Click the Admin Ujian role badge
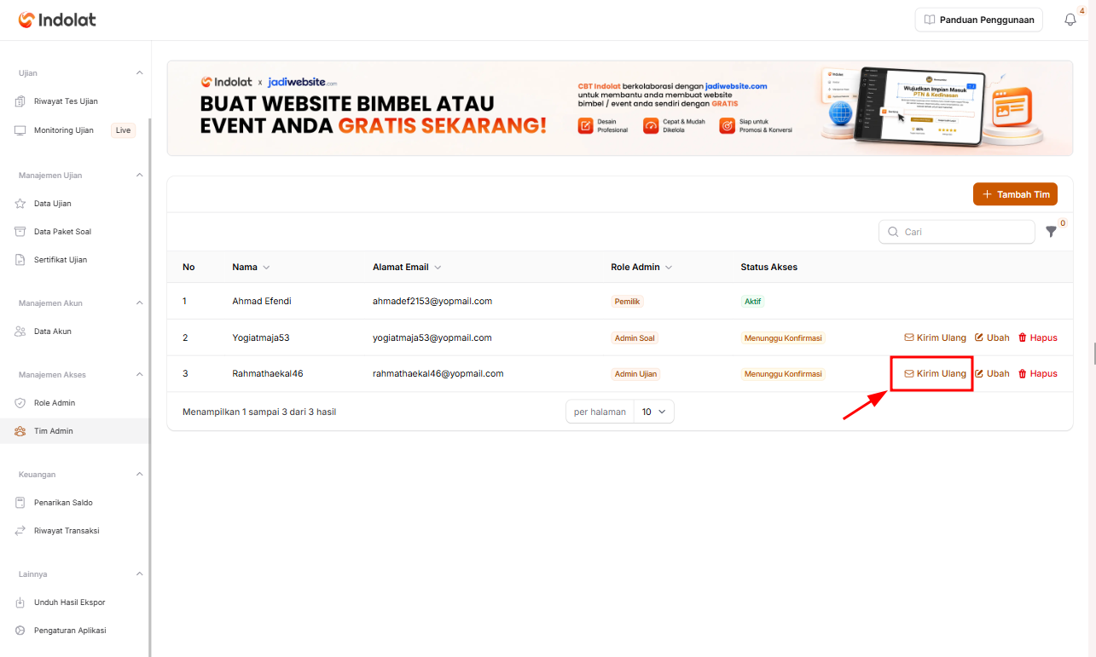1096x657 pixels. tap(635, 374)
